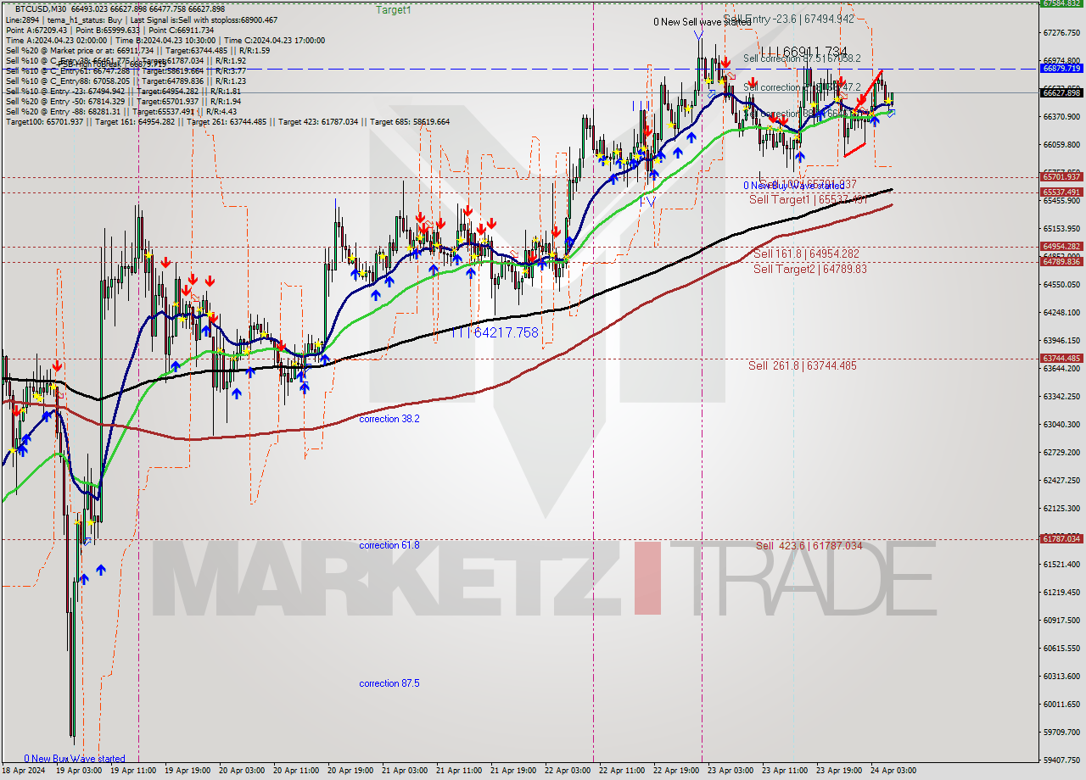Select '18 Apr 2024' on time axis

pos(23,771)
